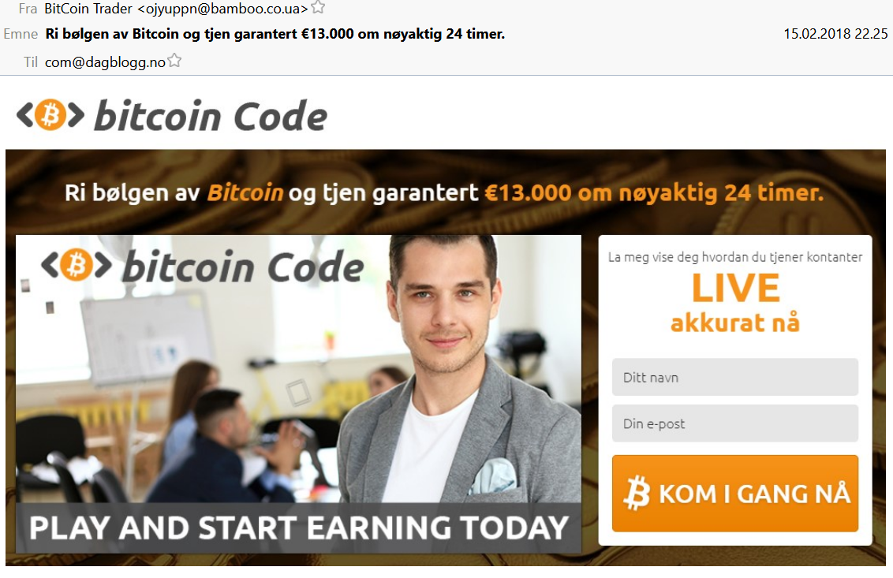
Task: Star the com@dagblogg.no recipient
Action: (175, 61)
